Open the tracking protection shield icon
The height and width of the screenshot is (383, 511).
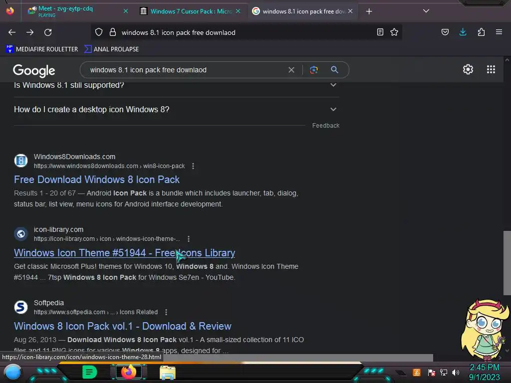pos(99,32)
